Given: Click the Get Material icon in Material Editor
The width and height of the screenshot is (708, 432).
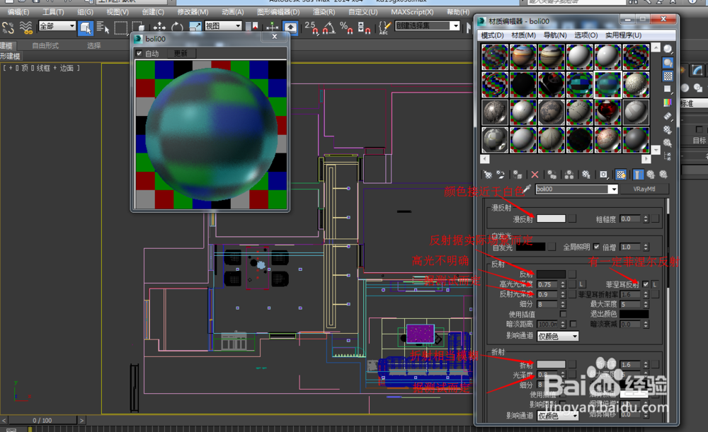Looking at the screenshot, I should pyautogui.click(x=488, y=175).
